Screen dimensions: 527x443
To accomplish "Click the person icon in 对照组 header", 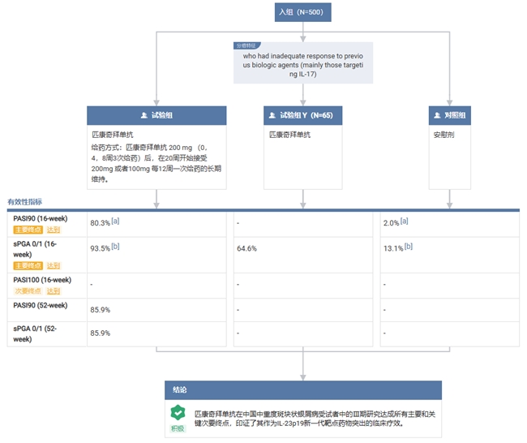I will [x=439, y=115].
